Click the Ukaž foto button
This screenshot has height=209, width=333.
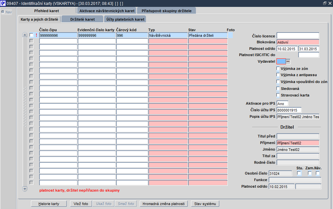click(x=104, y=204)
